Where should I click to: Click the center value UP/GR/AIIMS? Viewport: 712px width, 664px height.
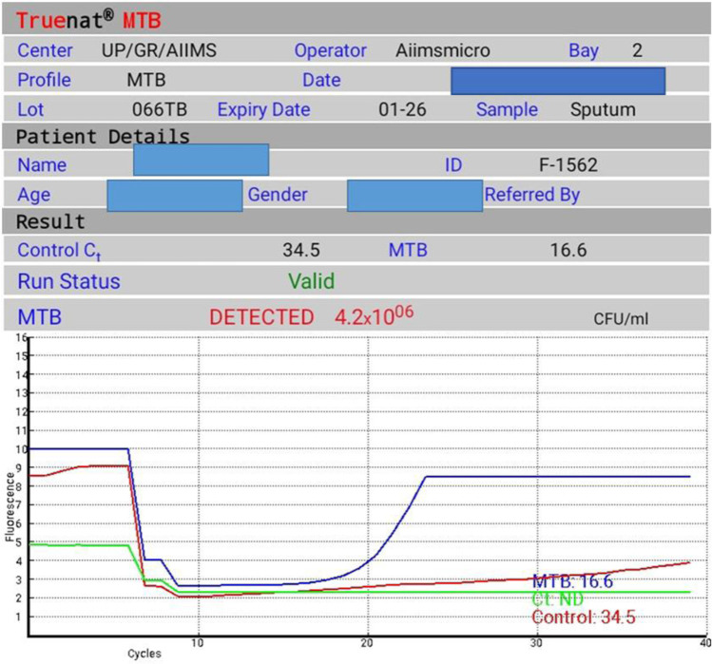[x=159, y=50]
